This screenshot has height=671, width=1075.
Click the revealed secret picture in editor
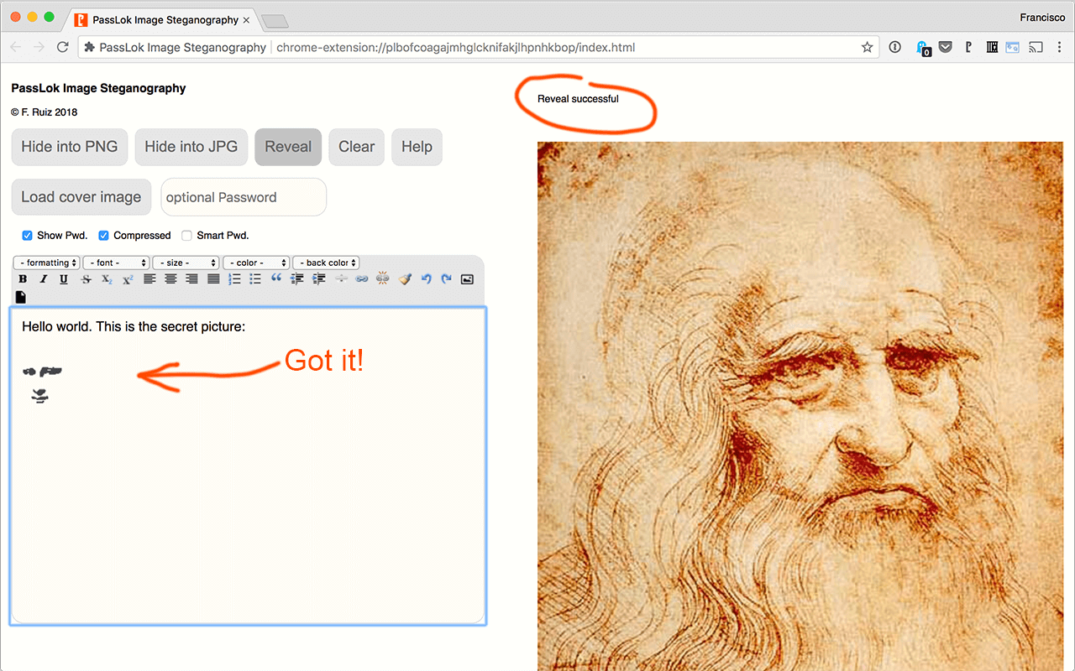pos(41,383)
